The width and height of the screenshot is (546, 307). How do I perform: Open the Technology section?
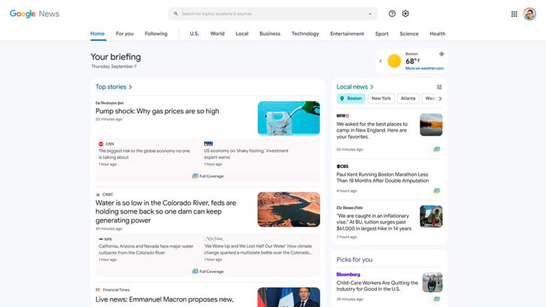pos(305,33)
